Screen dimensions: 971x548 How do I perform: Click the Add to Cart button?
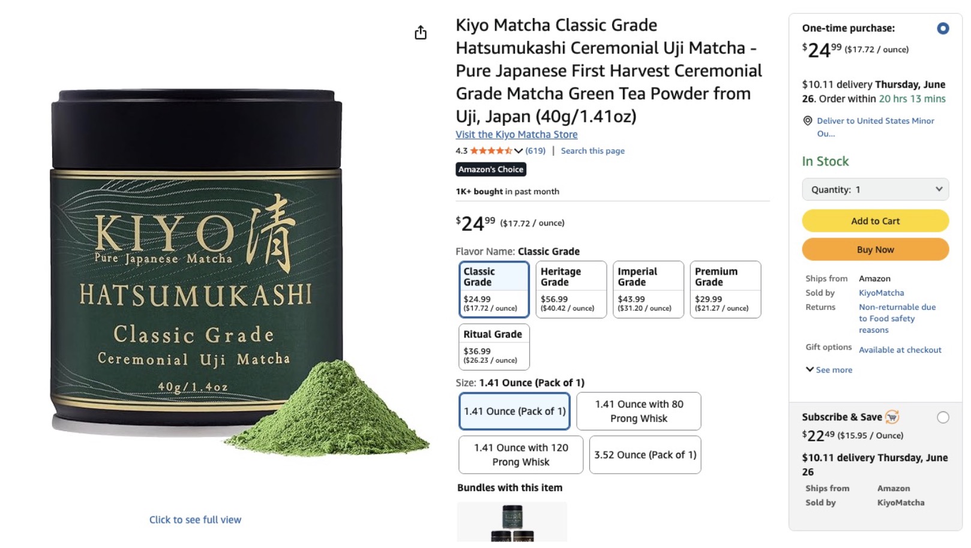click(875, 221)
